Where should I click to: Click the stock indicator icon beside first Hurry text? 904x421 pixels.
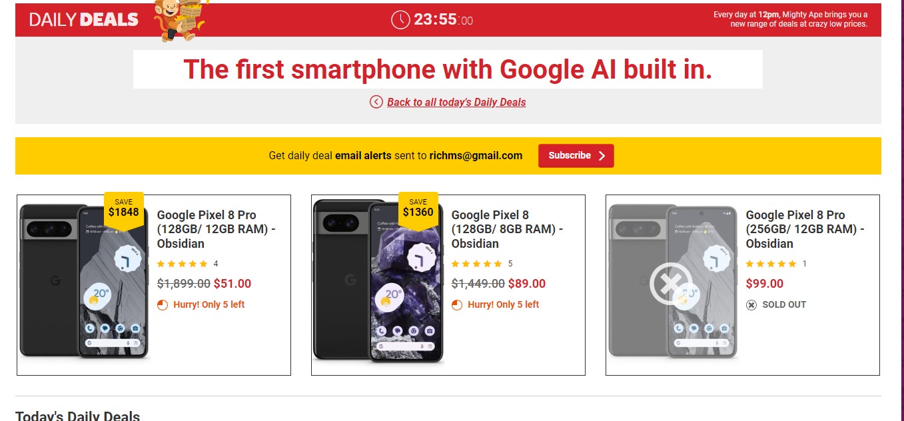[163, 305]
